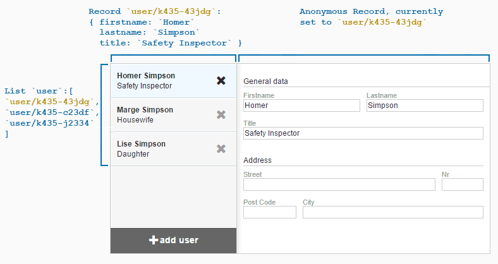Click the Address section heading
498x264 pixels.
[x=258, y=160]
